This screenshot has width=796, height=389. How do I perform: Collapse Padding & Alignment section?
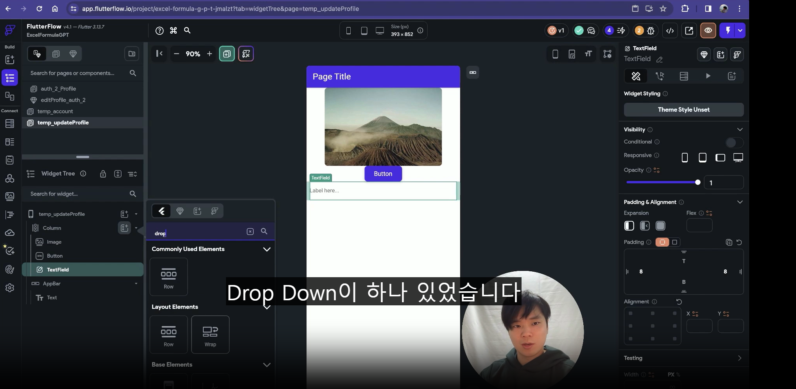tap(740, 202)
